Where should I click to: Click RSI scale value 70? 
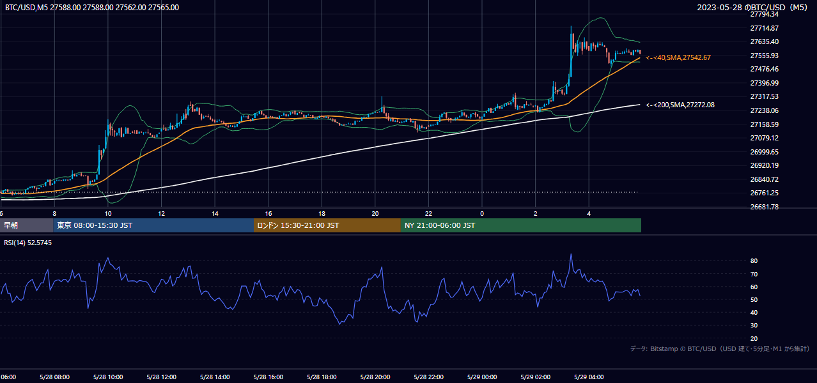tap(754, 274)
